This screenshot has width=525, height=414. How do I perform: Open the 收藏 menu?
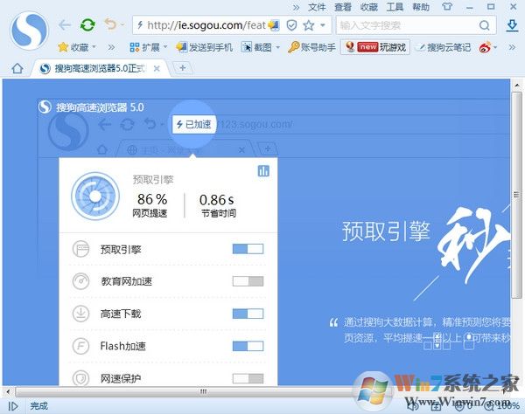pos(368,7)
